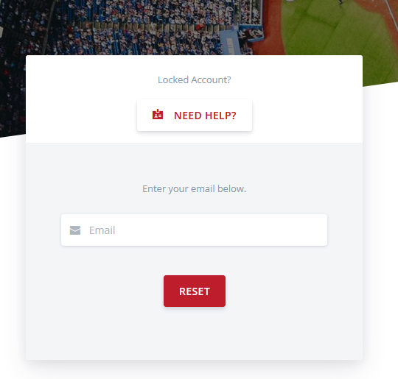Click the "Enter your email below." instruction text

195,189
